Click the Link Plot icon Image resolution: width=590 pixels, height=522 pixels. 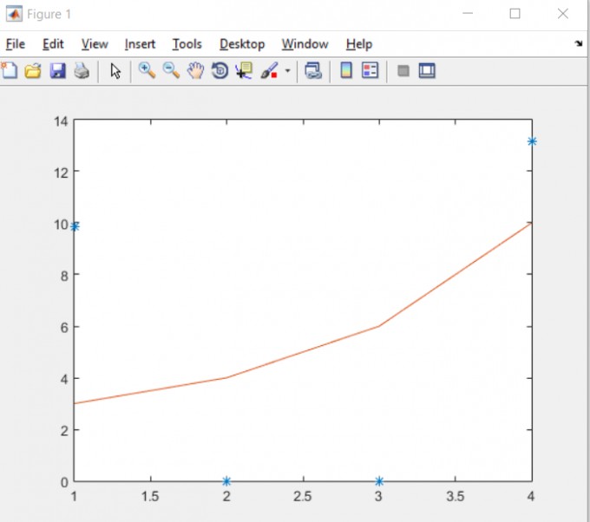tap(313, 71)
